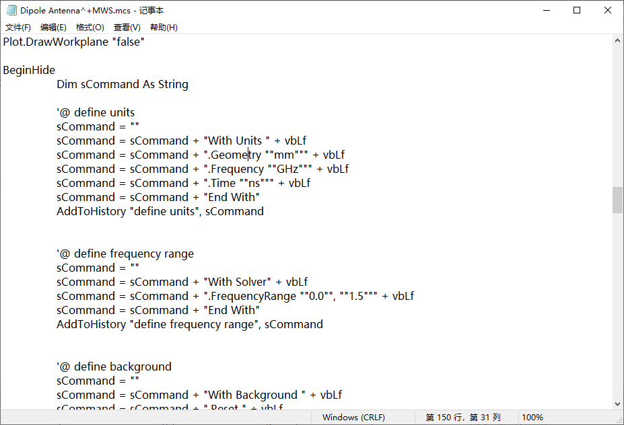Click the scrollbar up arrow to scroll text

point(617,40)
